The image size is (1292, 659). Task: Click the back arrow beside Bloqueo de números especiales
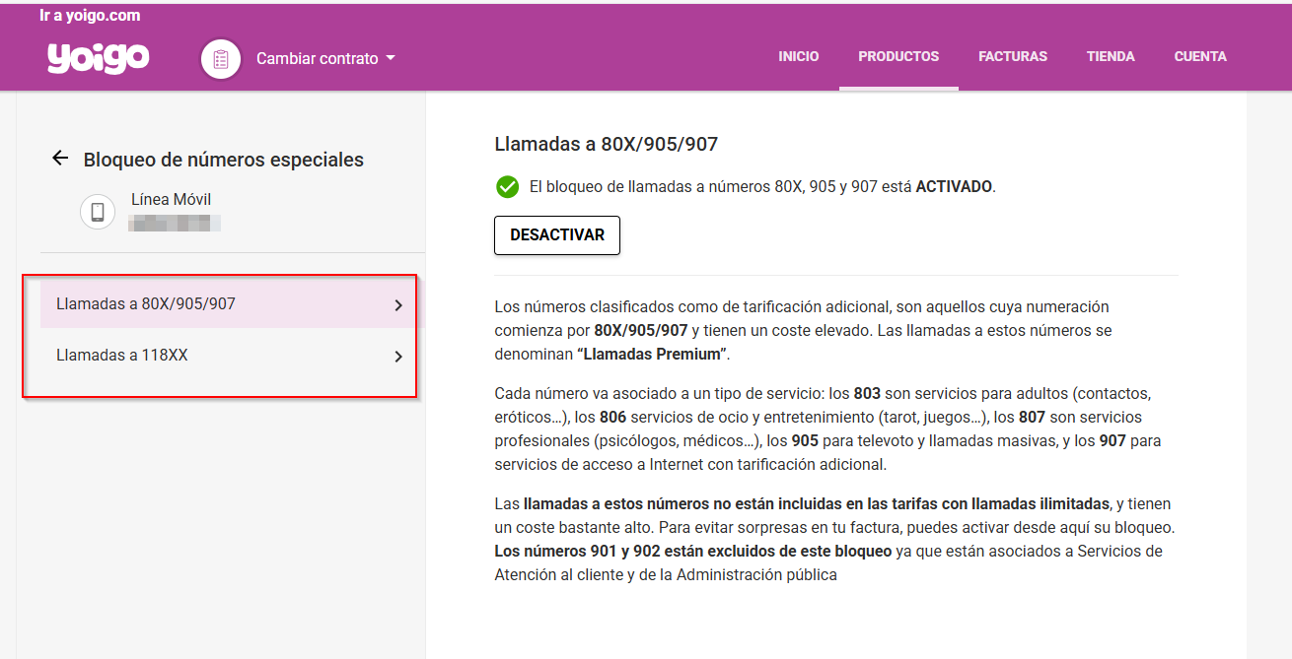[59, 158]
